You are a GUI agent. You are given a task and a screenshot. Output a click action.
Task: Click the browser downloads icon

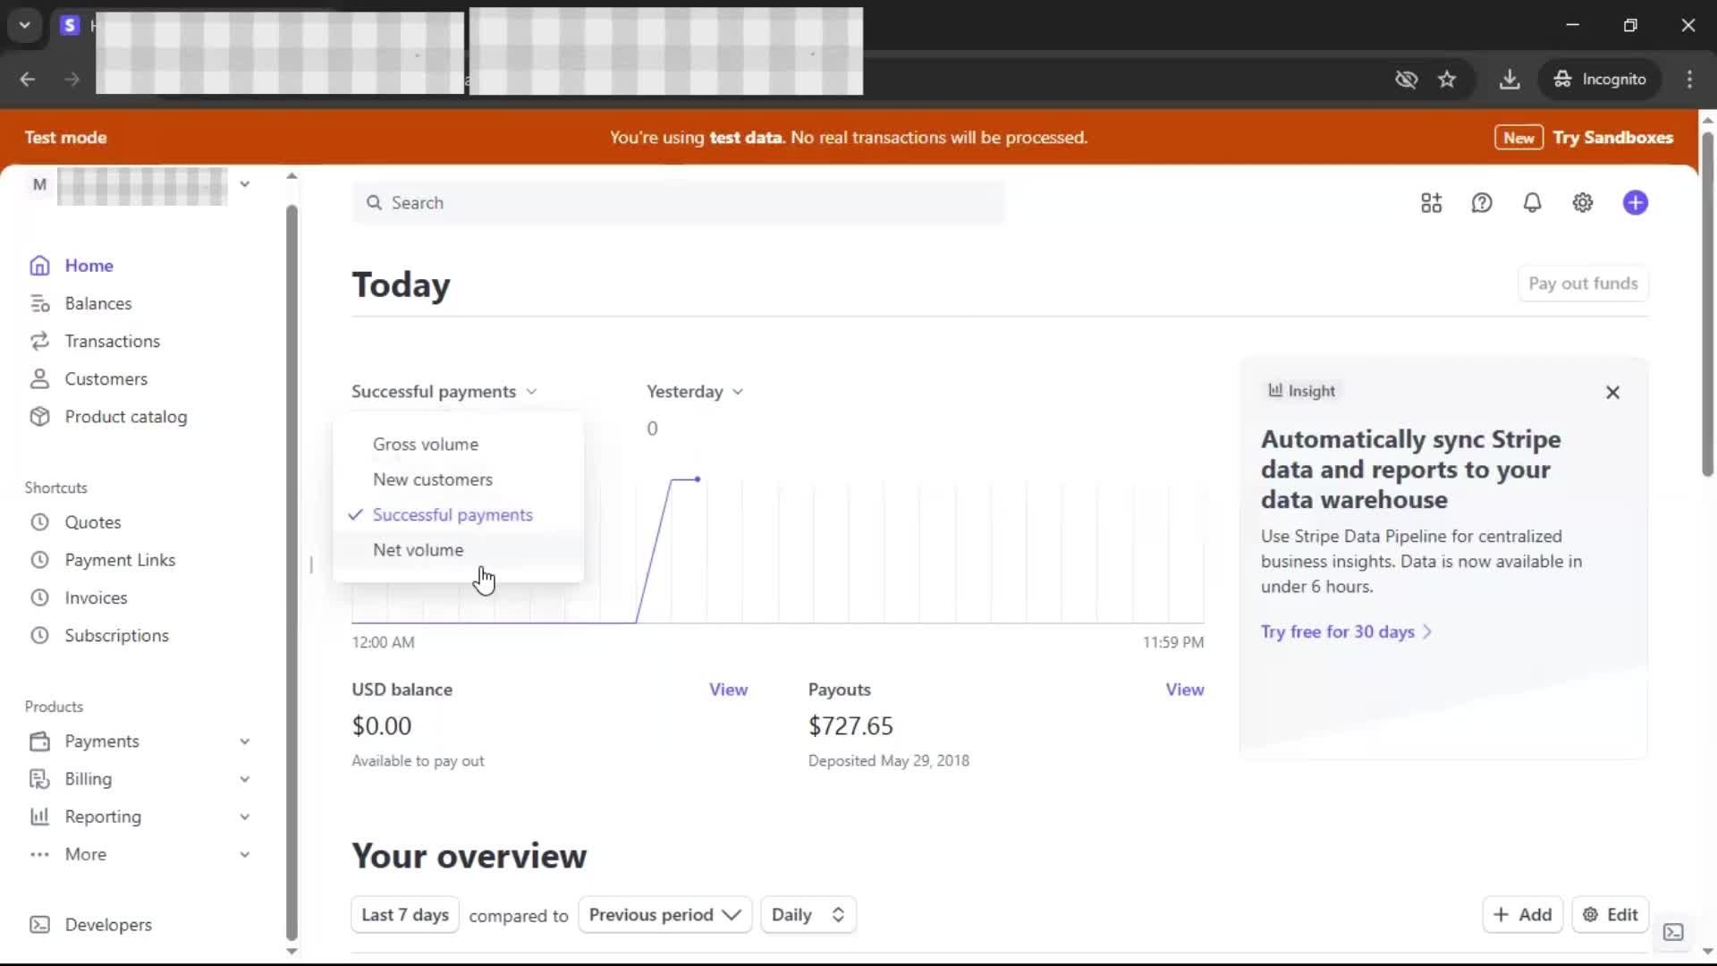pos(1510,79)
